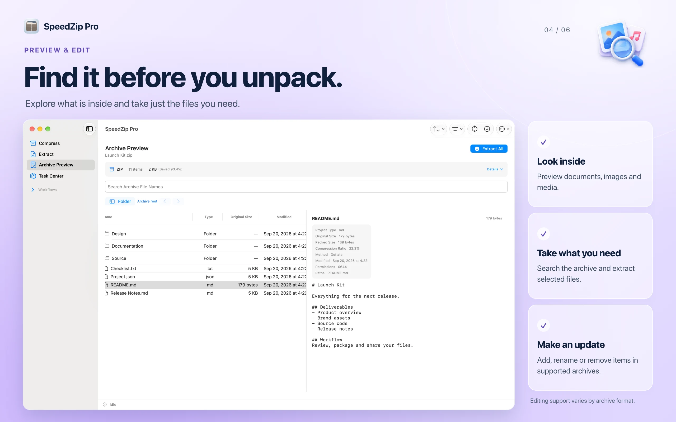This screenshot has height=422, width=676.
Task: Click the Design folder icon
Action: coord(107,233)
